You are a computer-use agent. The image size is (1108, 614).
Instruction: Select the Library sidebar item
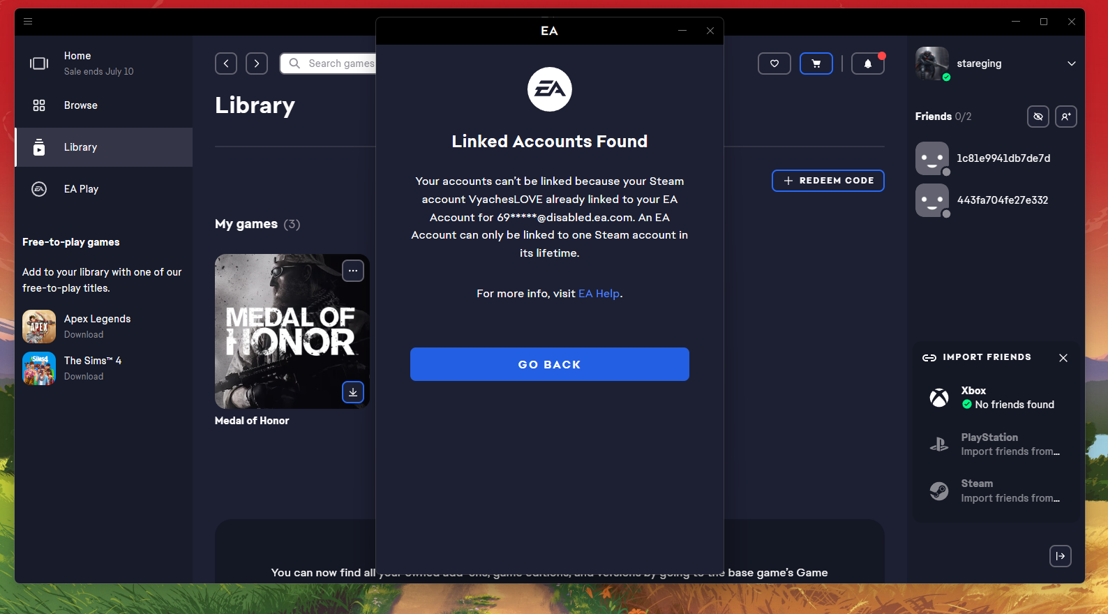click(103, 147)
